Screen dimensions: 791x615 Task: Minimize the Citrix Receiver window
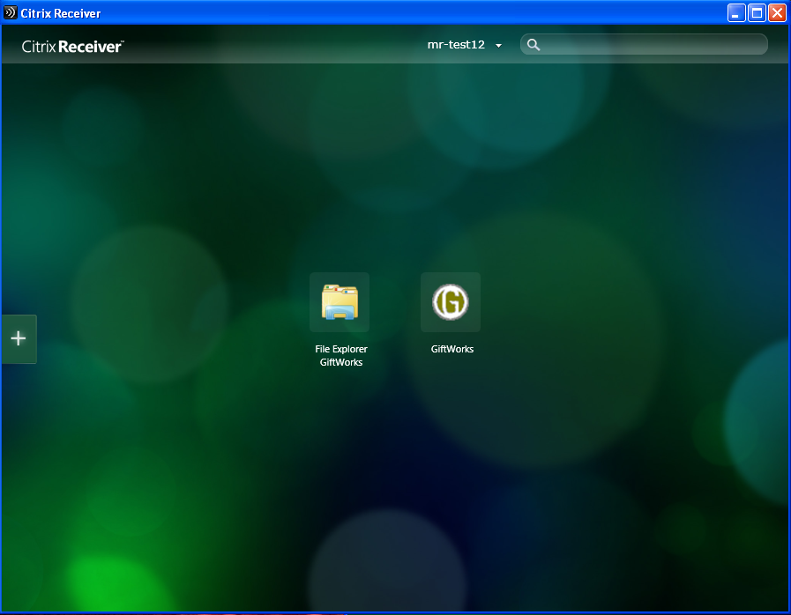tap(735, 13)
